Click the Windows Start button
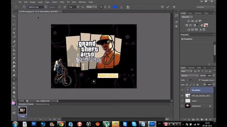 click(15, 124)
